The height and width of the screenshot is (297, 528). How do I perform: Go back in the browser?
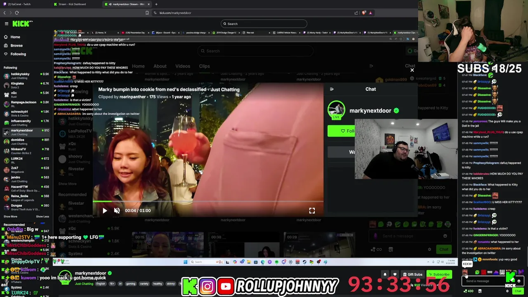point(5,13)
